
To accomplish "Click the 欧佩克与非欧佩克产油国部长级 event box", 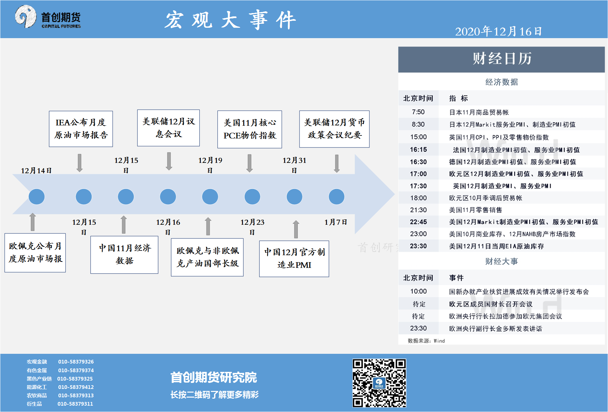I will pyautogui.click(x=207, y=257).
